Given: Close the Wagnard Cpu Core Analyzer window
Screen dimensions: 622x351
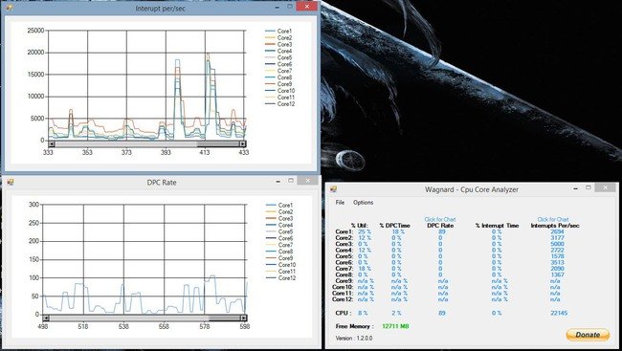Looking at the screenshot, I should pyautogui.click(x=606, y=187).
